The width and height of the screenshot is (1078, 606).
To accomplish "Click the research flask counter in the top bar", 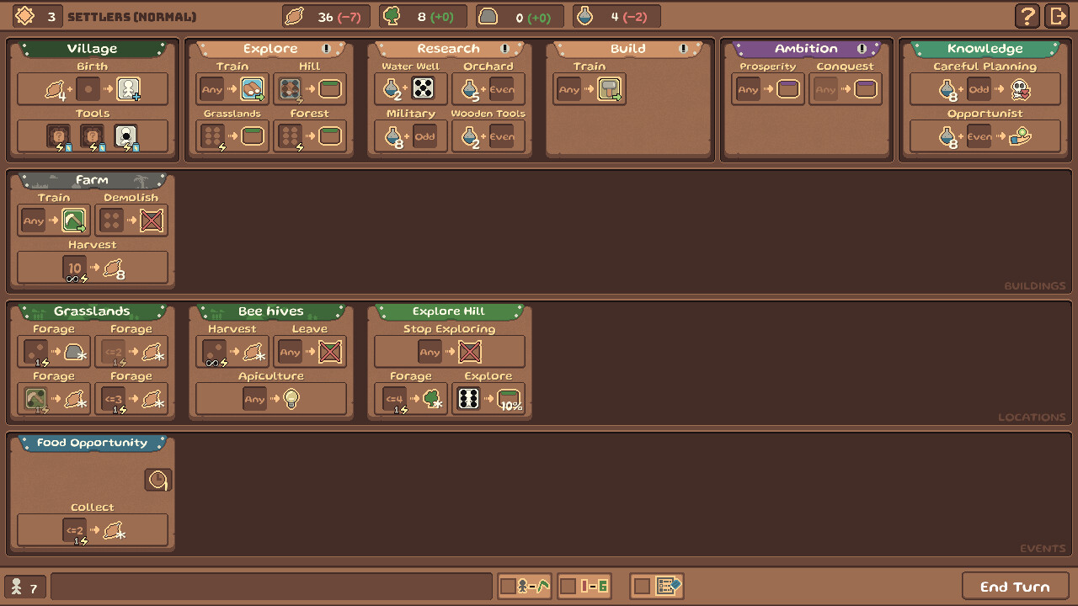I will [x=616, y=15].
